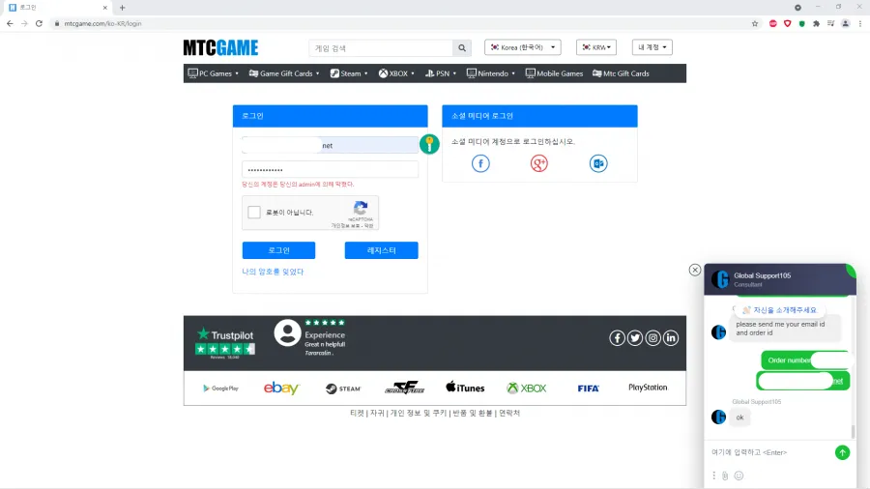Reload the browser page
This screenshot has height=489, width=870.
39,23
